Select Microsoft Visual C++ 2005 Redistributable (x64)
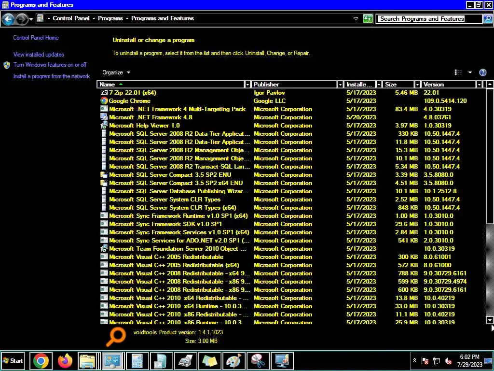The width and height of the screenshot is (494, 371). [174, 265]
